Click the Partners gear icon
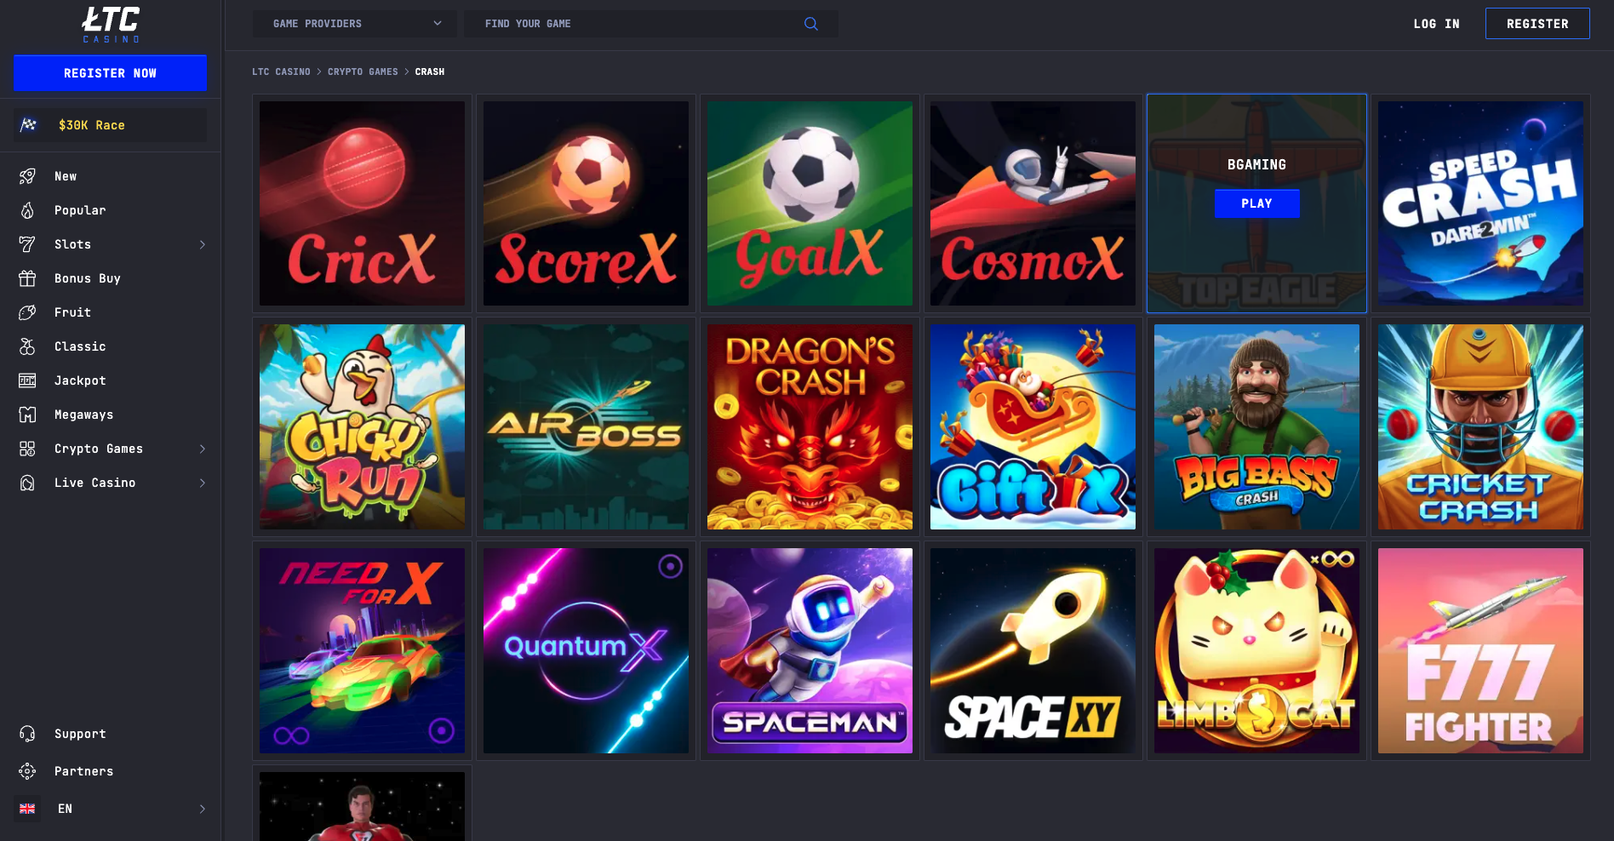The width and height of the screenshot is (1614, 841). click(x=27, y=771)
